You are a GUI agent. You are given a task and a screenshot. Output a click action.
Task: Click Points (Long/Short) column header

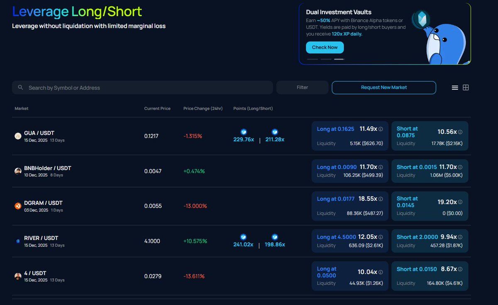click(253, 108)
